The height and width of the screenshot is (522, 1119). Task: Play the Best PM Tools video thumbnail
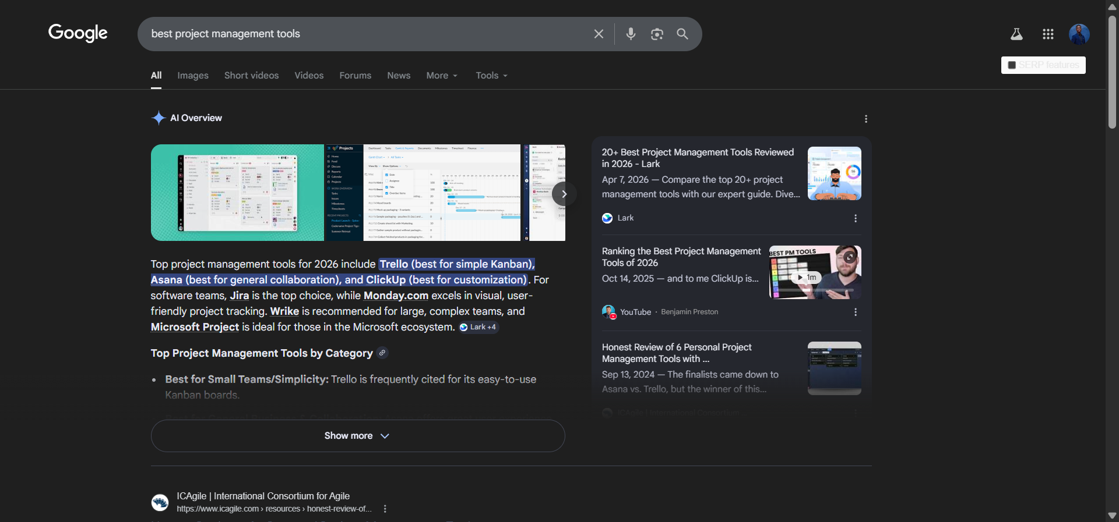tap(815, 272)
